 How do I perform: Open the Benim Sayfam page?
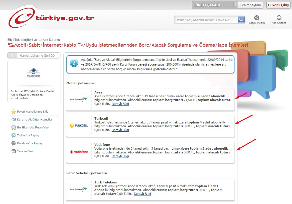pyautogui.click(x=250, y=5)
